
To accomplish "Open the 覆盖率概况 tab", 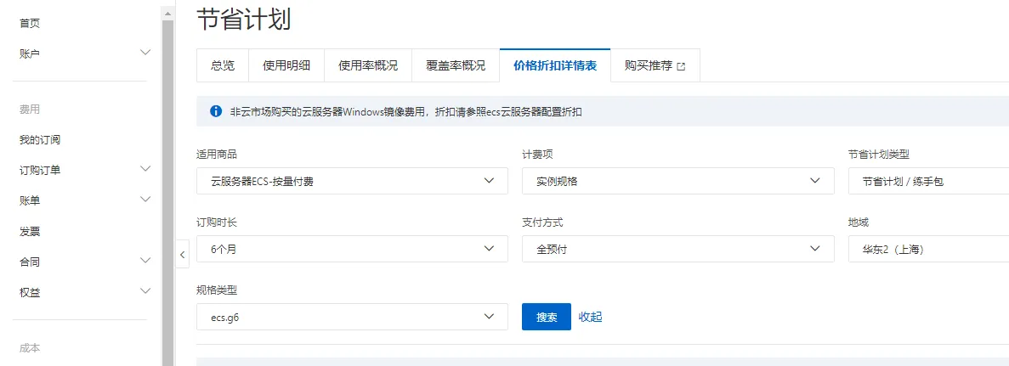I will pyautogui.click(x=456, y=65).
